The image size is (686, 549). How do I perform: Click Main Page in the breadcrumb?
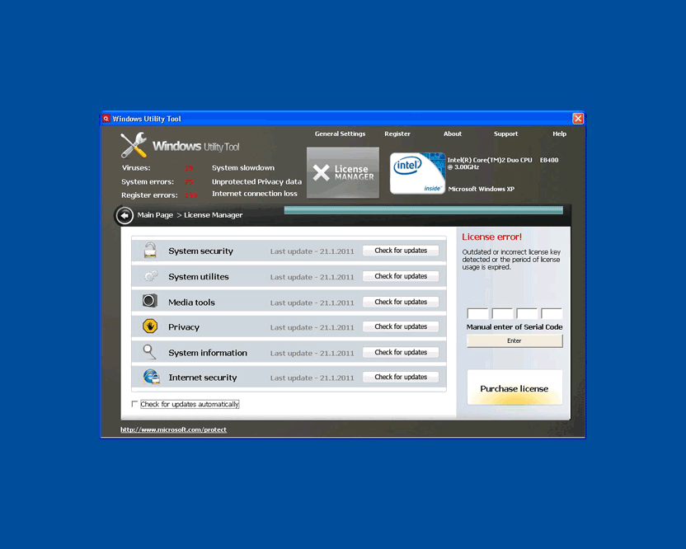pos(155,215)
